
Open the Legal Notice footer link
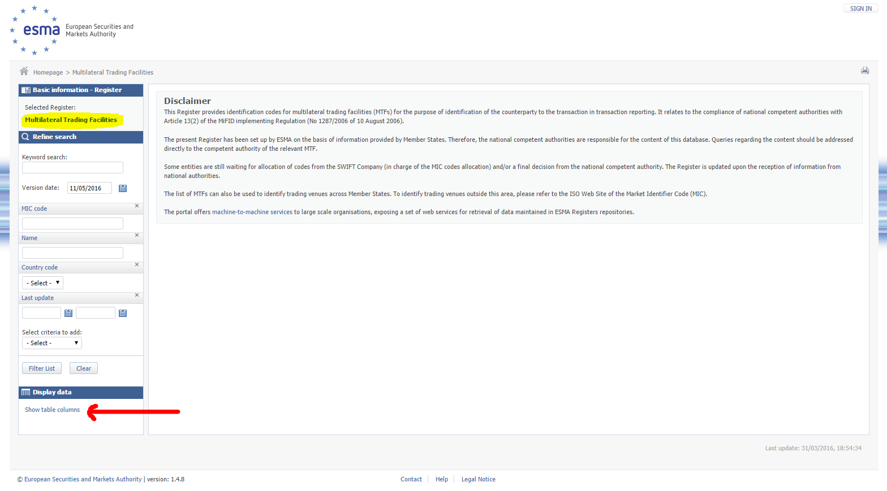pos(478,479)
